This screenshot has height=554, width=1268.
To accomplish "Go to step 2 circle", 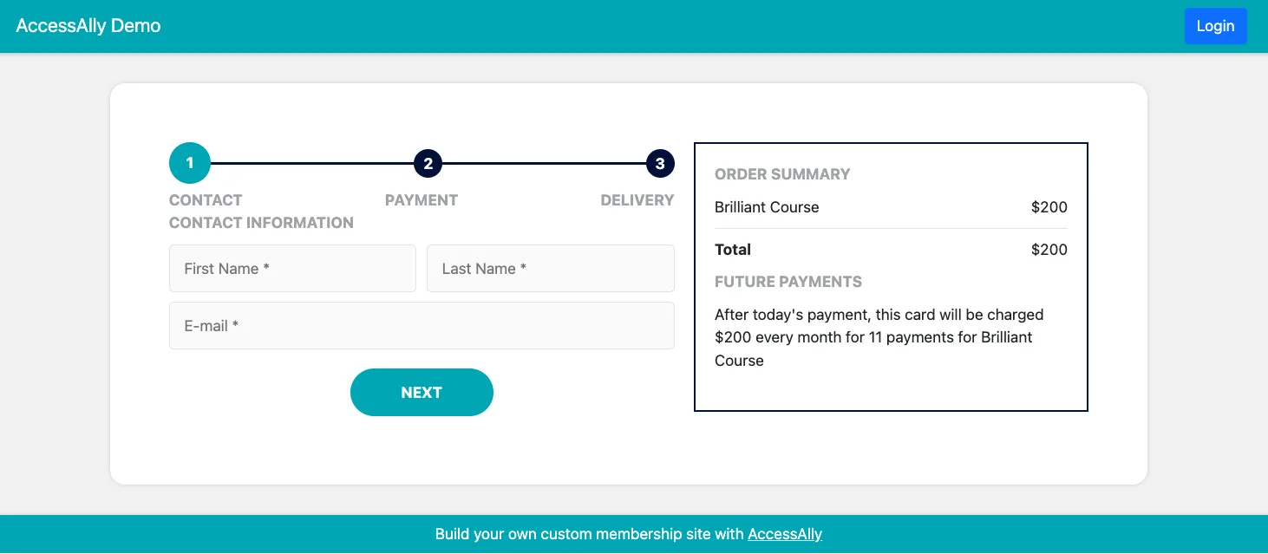I will pos(428,163).
